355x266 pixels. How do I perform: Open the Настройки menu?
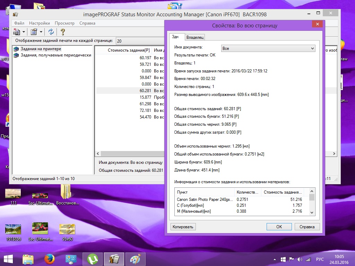(x=40, y=23)
